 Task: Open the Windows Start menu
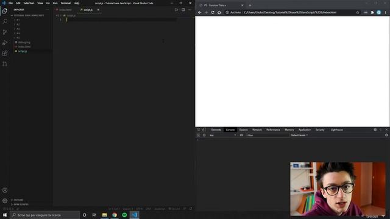[5, 215]
